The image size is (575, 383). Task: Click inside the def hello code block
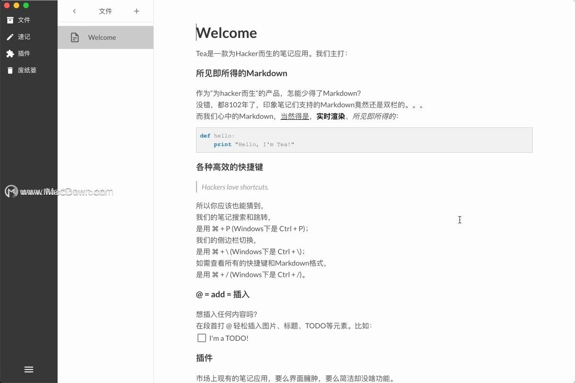click(364, 140)
